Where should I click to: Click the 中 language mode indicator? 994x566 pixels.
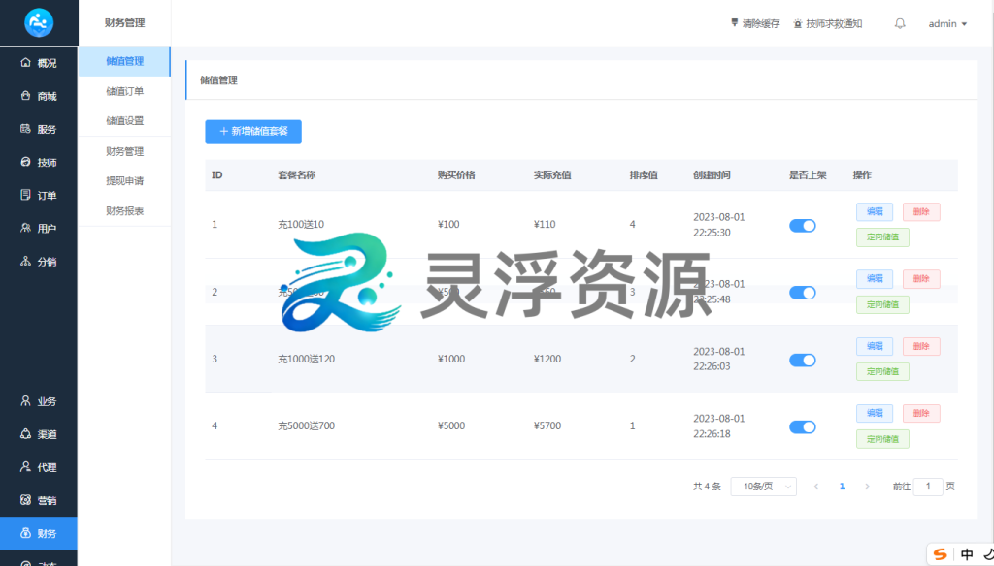pos(967,554)
